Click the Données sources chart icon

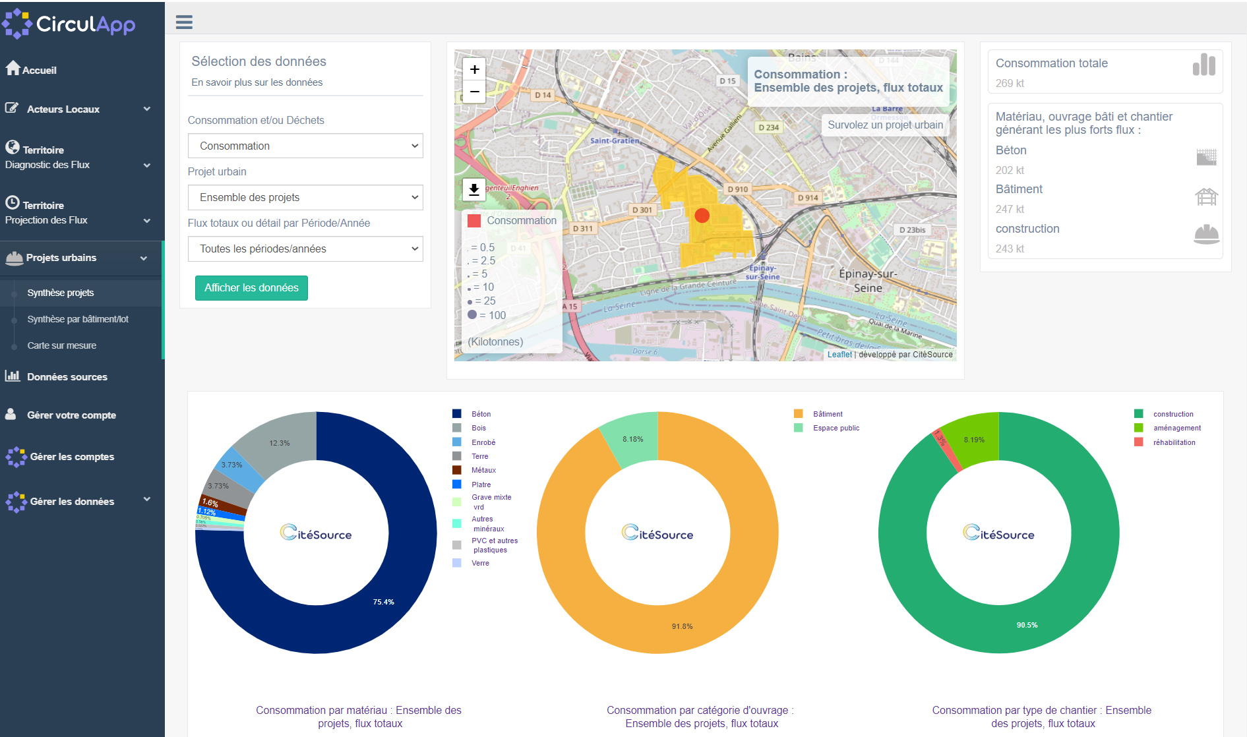click(x=13, y=376)
